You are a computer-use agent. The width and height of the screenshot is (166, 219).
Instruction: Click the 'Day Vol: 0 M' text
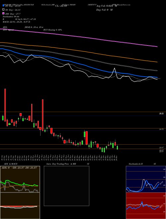click(x=104, y=10)
